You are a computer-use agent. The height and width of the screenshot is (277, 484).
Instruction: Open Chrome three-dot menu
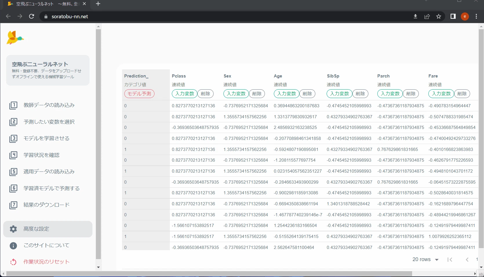tap(476, 16)
